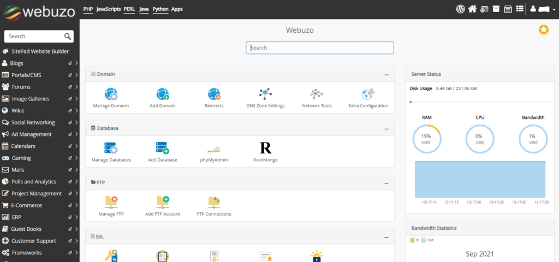Click the closed box icon in top bar
The width and height of the screenshot is (559, 262).
pos(496,9)
